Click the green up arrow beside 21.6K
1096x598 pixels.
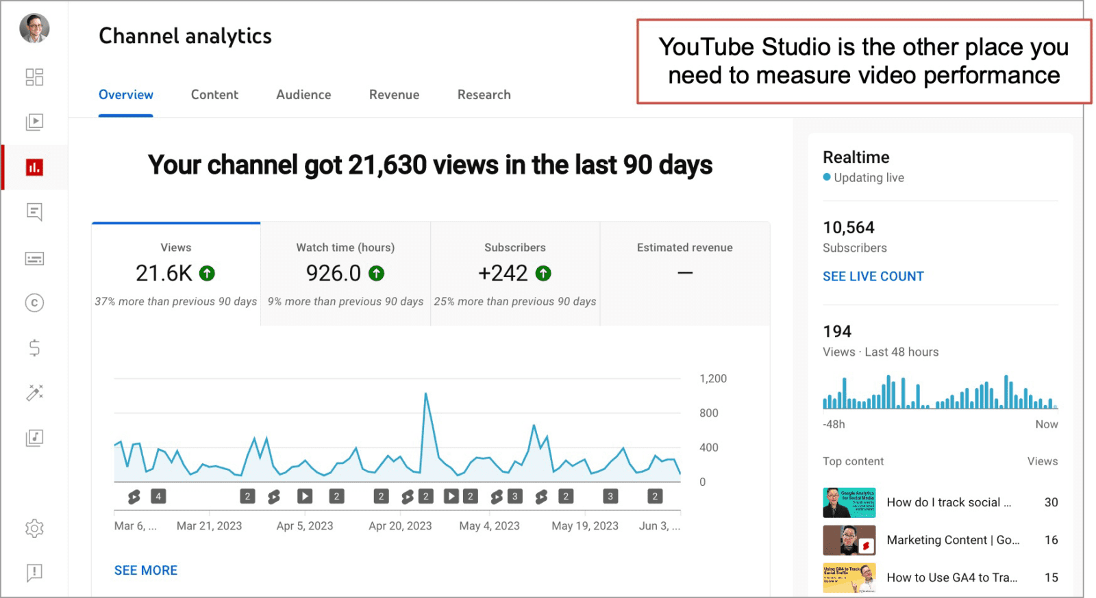207,274
